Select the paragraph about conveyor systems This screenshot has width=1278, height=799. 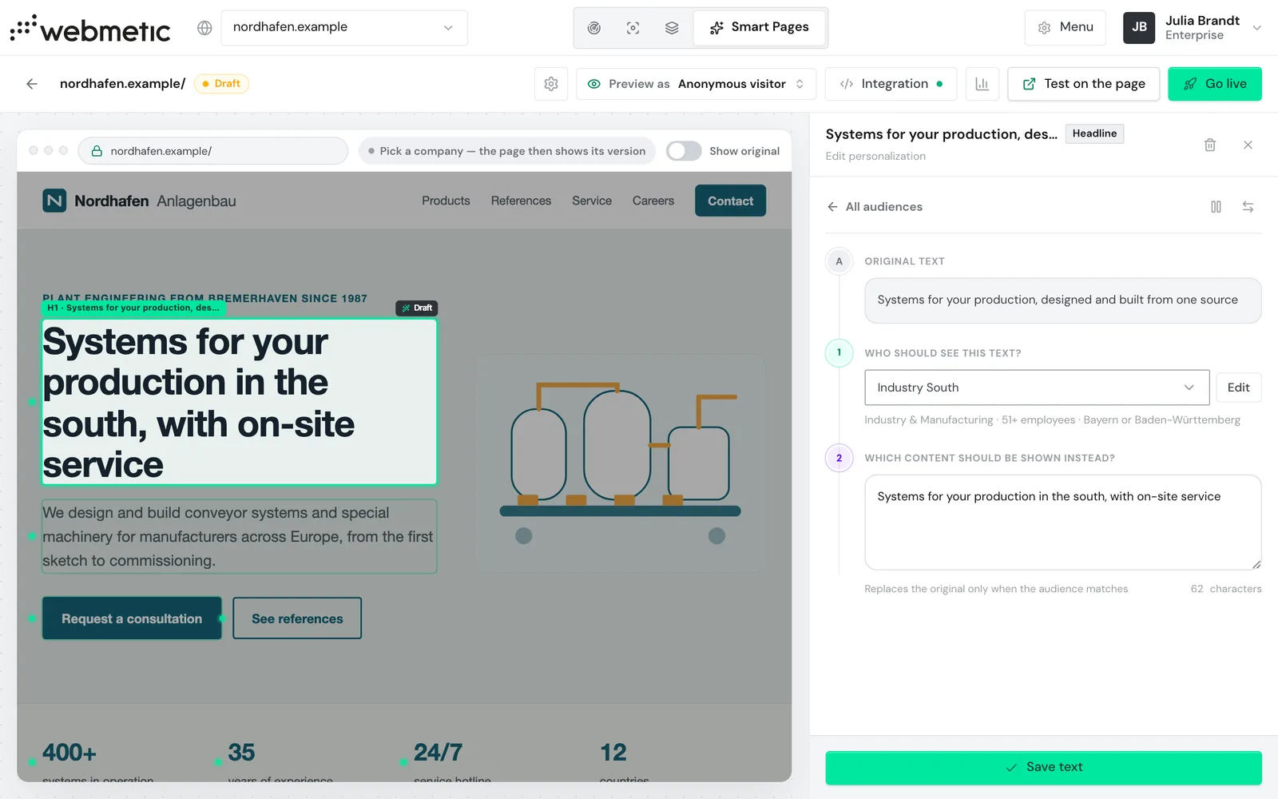[x=239, y=537]
